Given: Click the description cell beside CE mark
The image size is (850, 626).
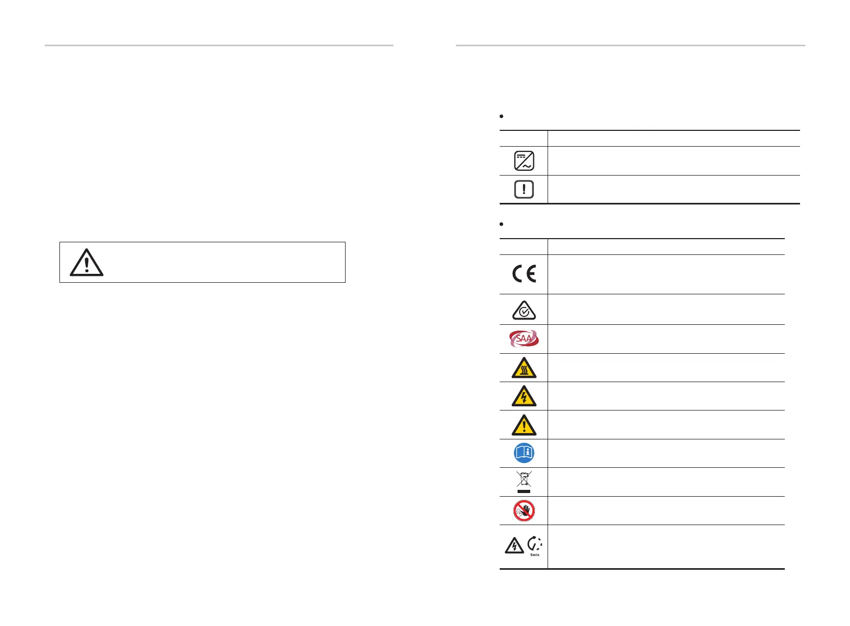Looking at the screenshot, I should [666, 274].
